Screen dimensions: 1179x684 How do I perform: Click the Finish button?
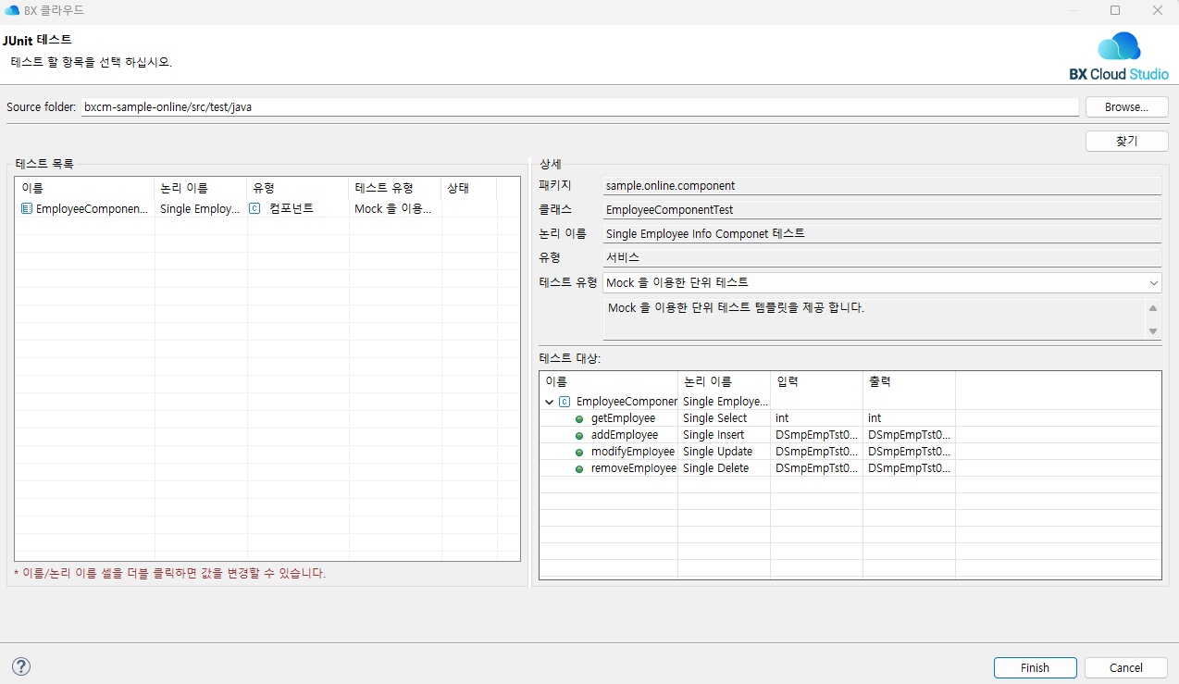pyautogui.click(x=1035, y=667)
